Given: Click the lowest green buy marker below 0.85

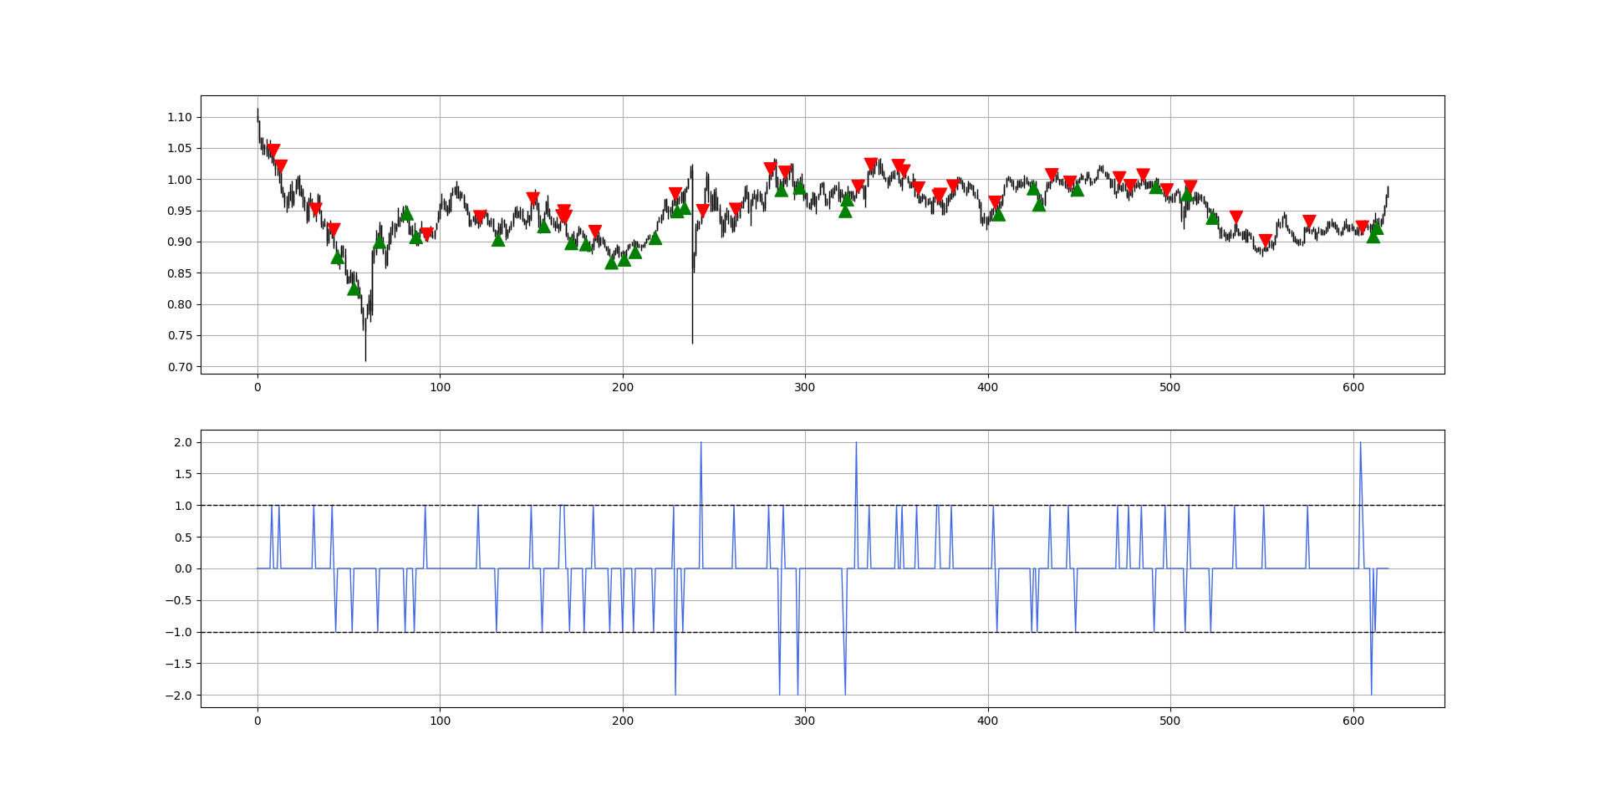Looking at the screenshot, I should click(354, 288).
